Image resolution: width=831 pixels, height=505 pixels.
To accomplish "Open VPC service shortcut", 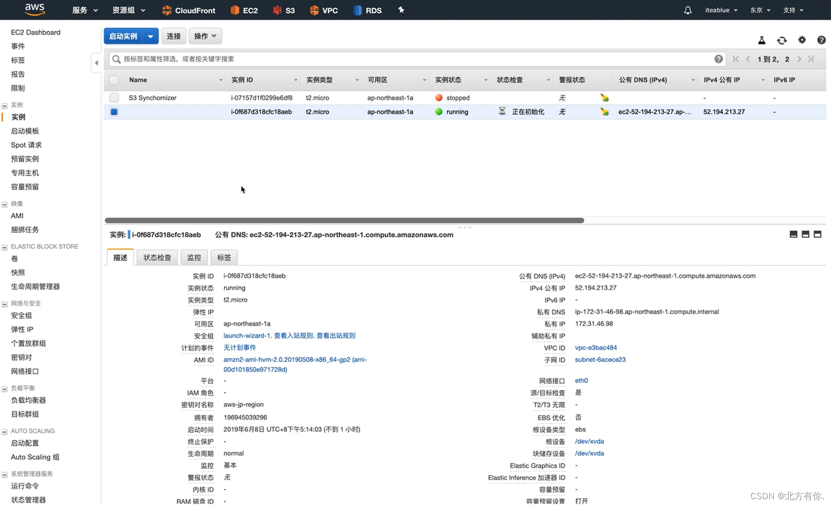I will 324,10.
